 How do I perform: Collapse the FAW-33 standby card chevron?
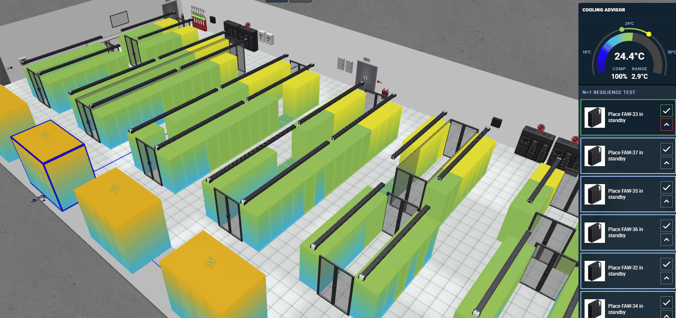(666, 125)
